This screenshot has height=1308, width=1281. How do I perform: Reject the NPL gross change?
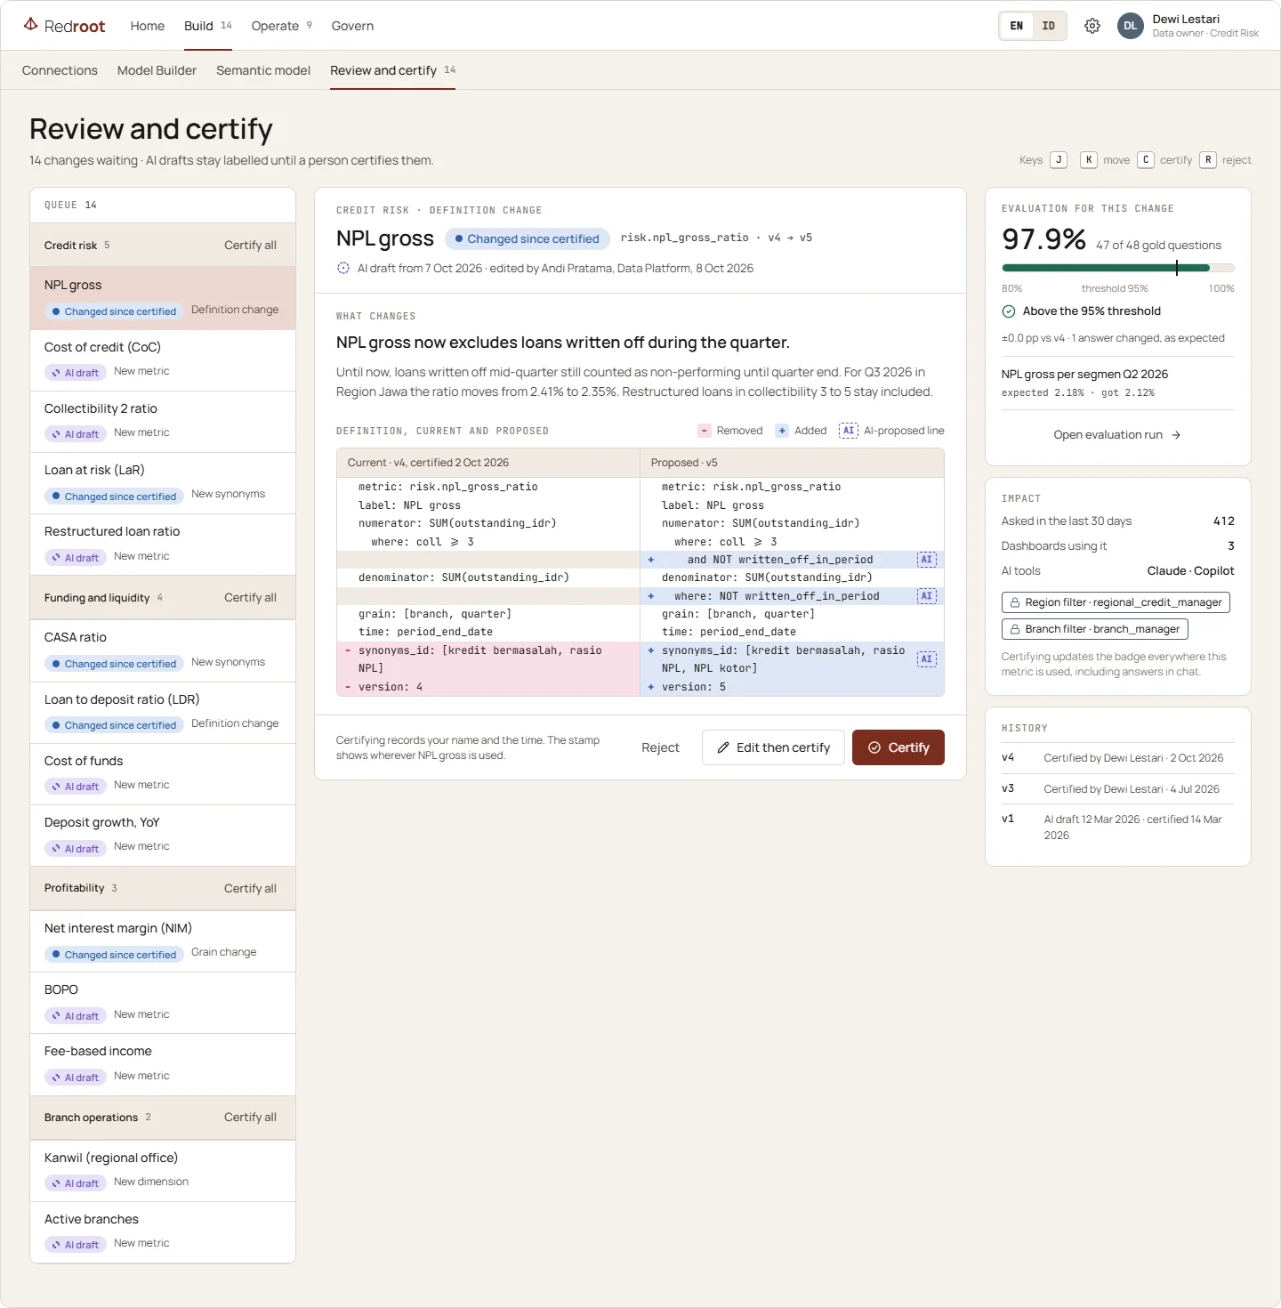(x=660, y=747)
